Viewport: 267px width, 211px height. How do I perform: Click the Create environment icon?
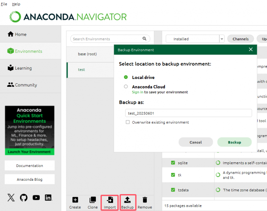pos(75,200)
